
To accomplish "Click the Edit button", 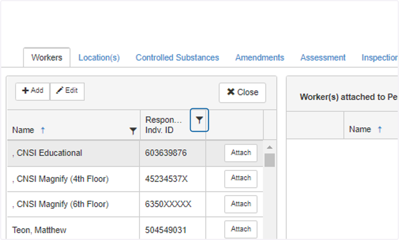I will pos(67,91).
